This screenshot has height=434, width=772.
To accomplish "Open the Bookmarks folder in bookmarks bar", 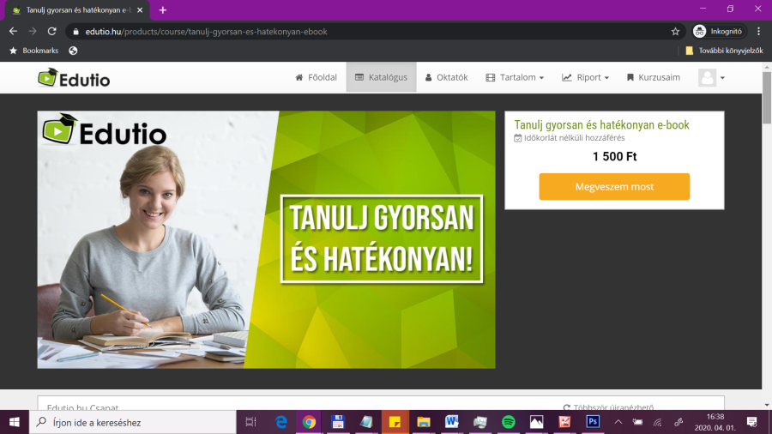I will [34, 51].
